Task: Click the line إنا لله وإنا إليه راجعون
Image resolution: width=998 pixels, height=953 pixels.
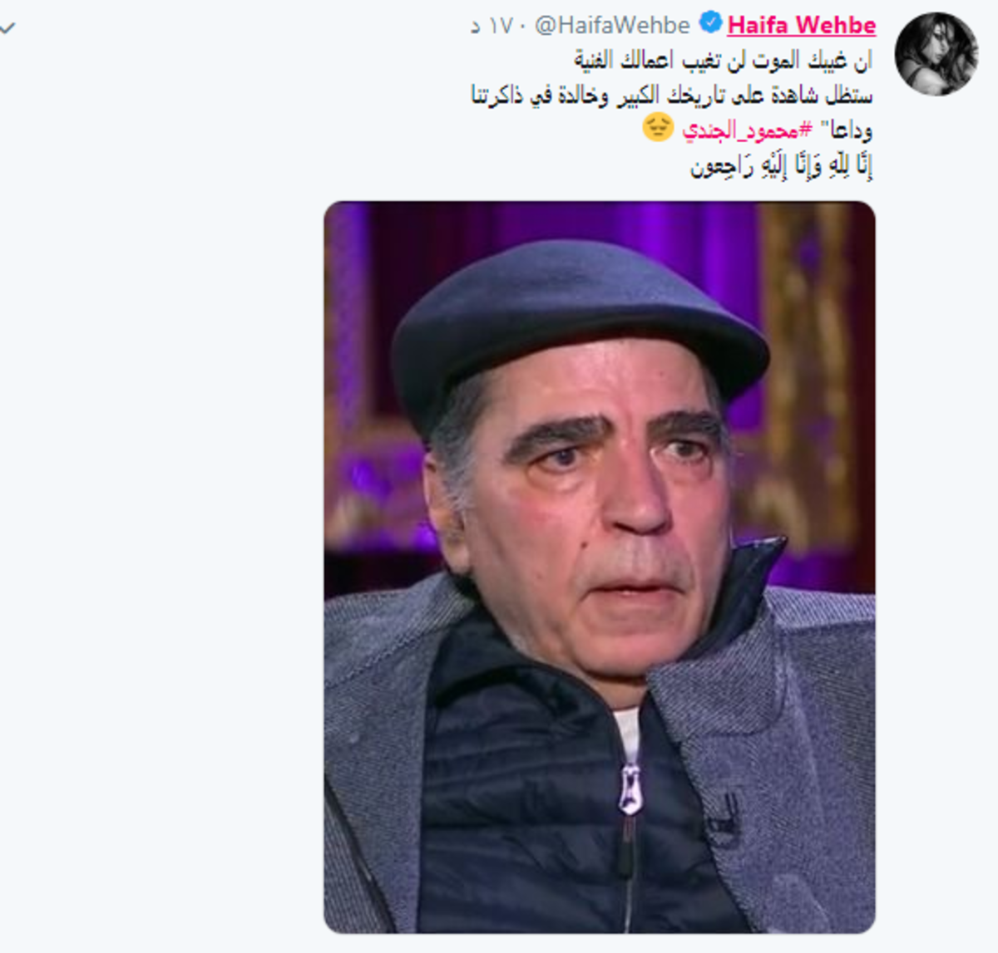Action: 780,166
